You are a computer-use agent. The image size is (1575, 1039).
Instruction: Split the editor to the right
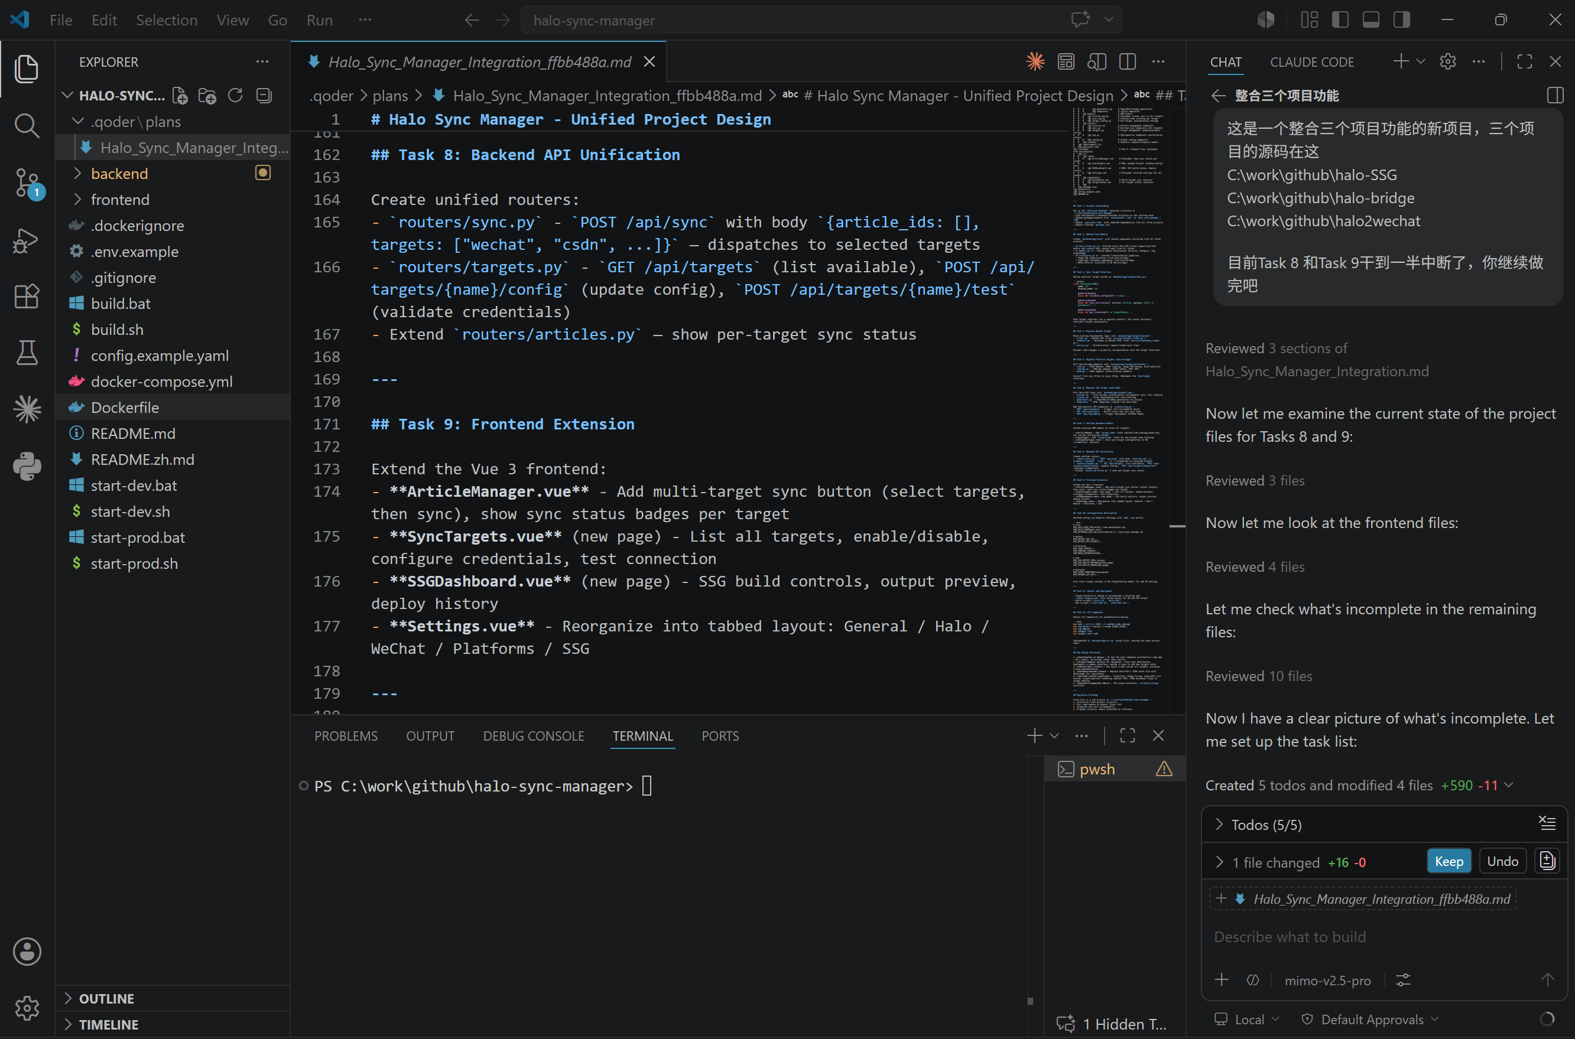[x=1128, y=61]
